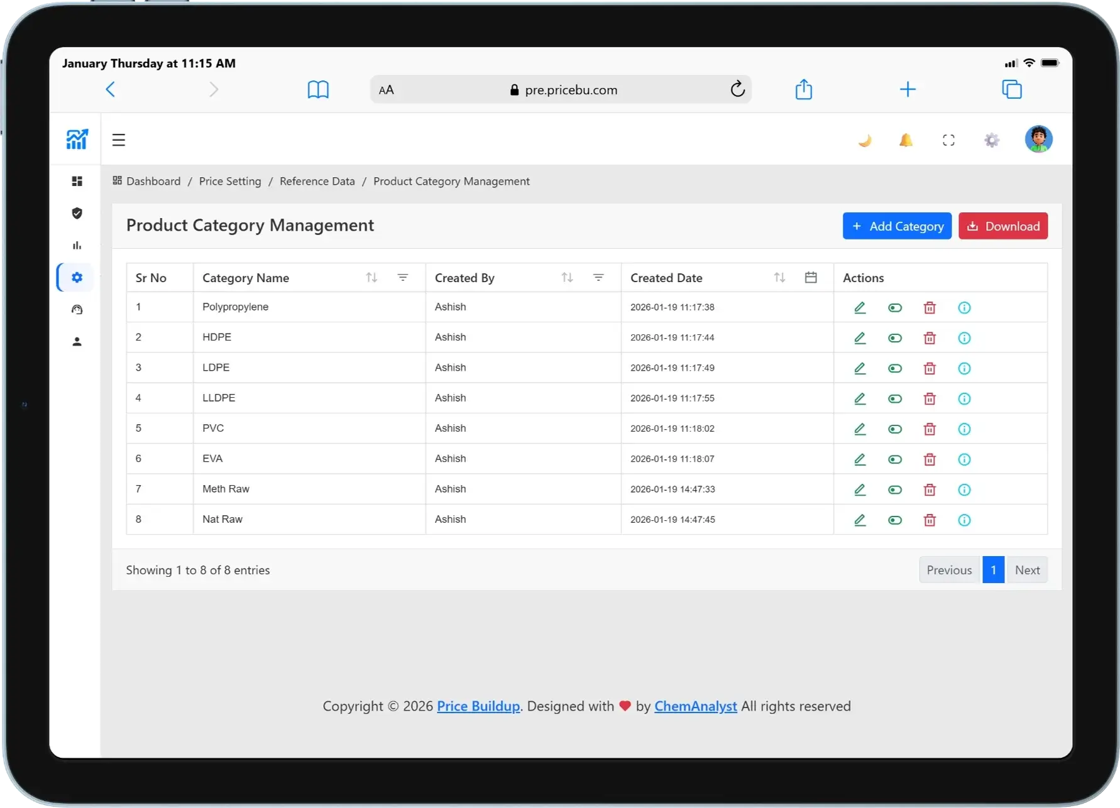Delete the HDPE category with the trash icon
Image resolution: width=1120 pixels, height=808 pixels.
point(930,337)
